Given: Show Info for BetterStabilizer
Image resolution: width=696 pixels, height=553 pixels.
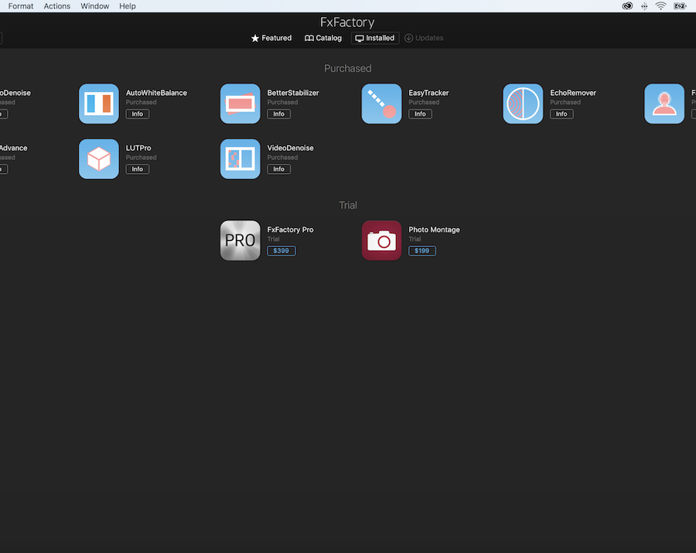Looking at the screenshot, I should [x=278, y=114].
